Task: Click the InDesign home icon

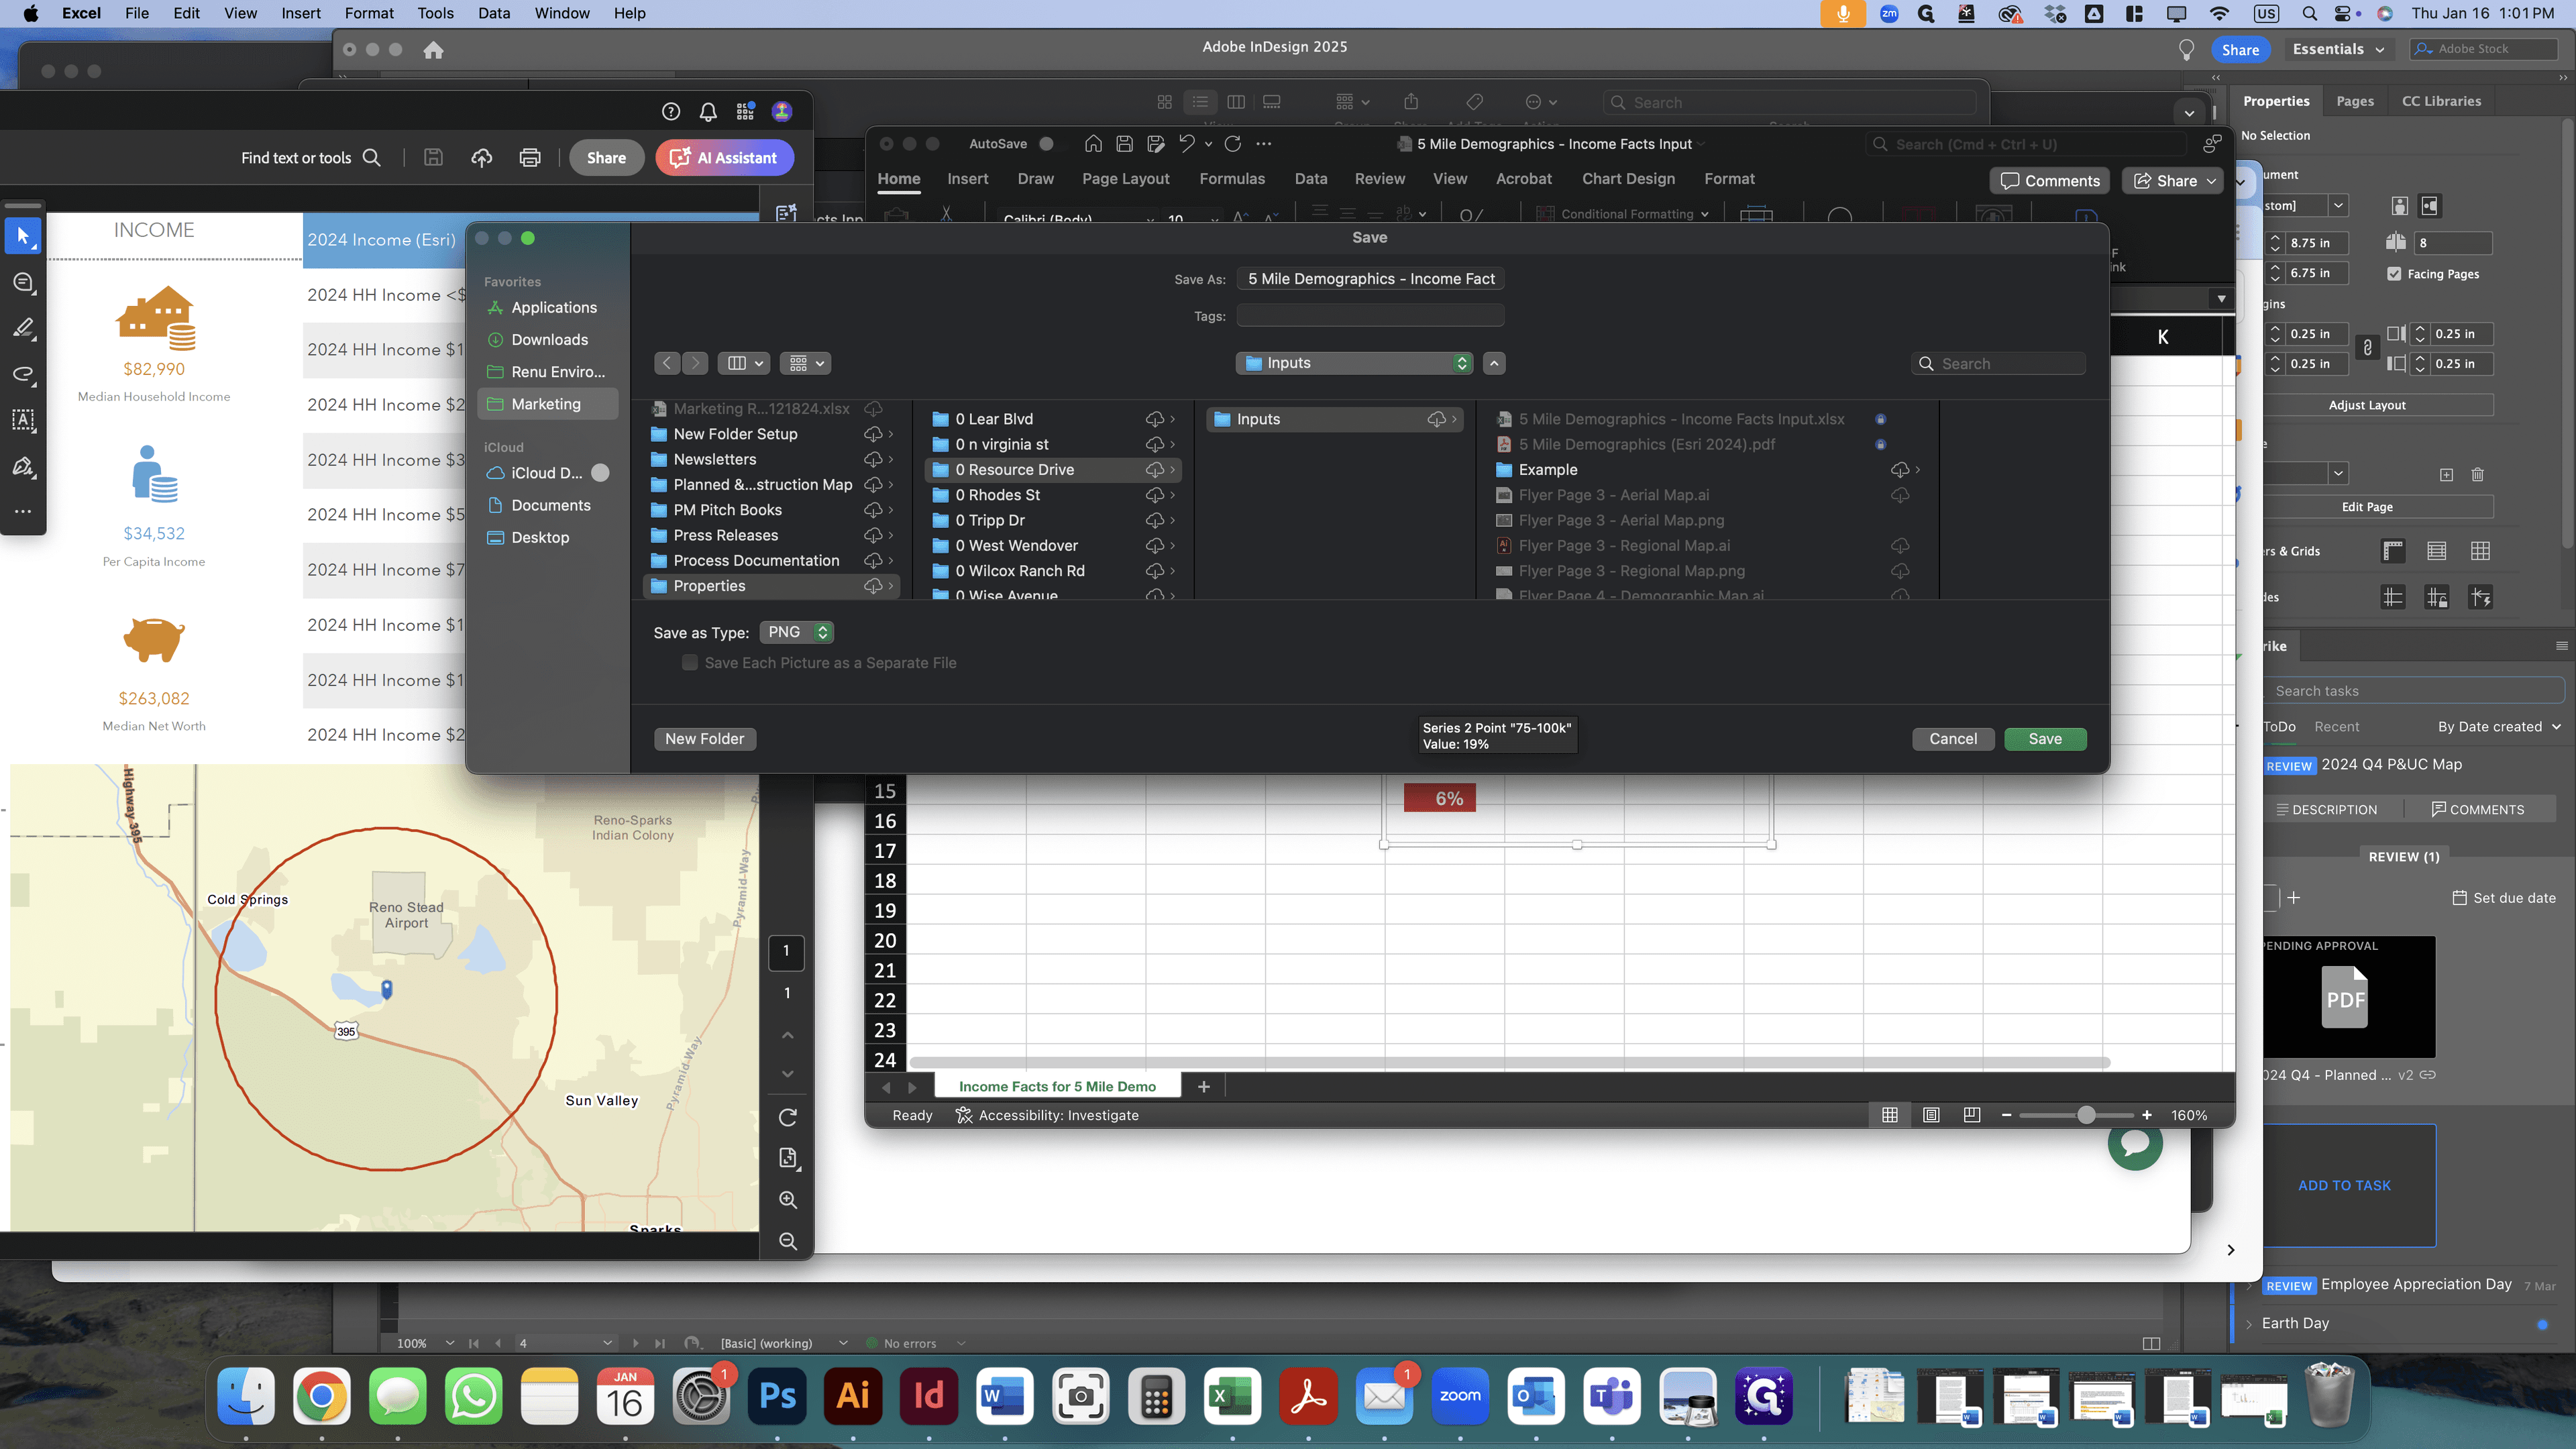Action: click(433, 50)
